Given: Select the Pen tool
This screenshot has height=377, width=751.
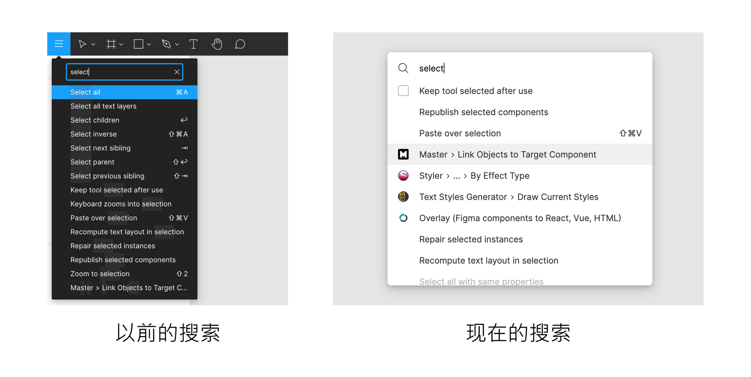Looking at the screenshot, I should pyautogui.click(x=166, y=44).
